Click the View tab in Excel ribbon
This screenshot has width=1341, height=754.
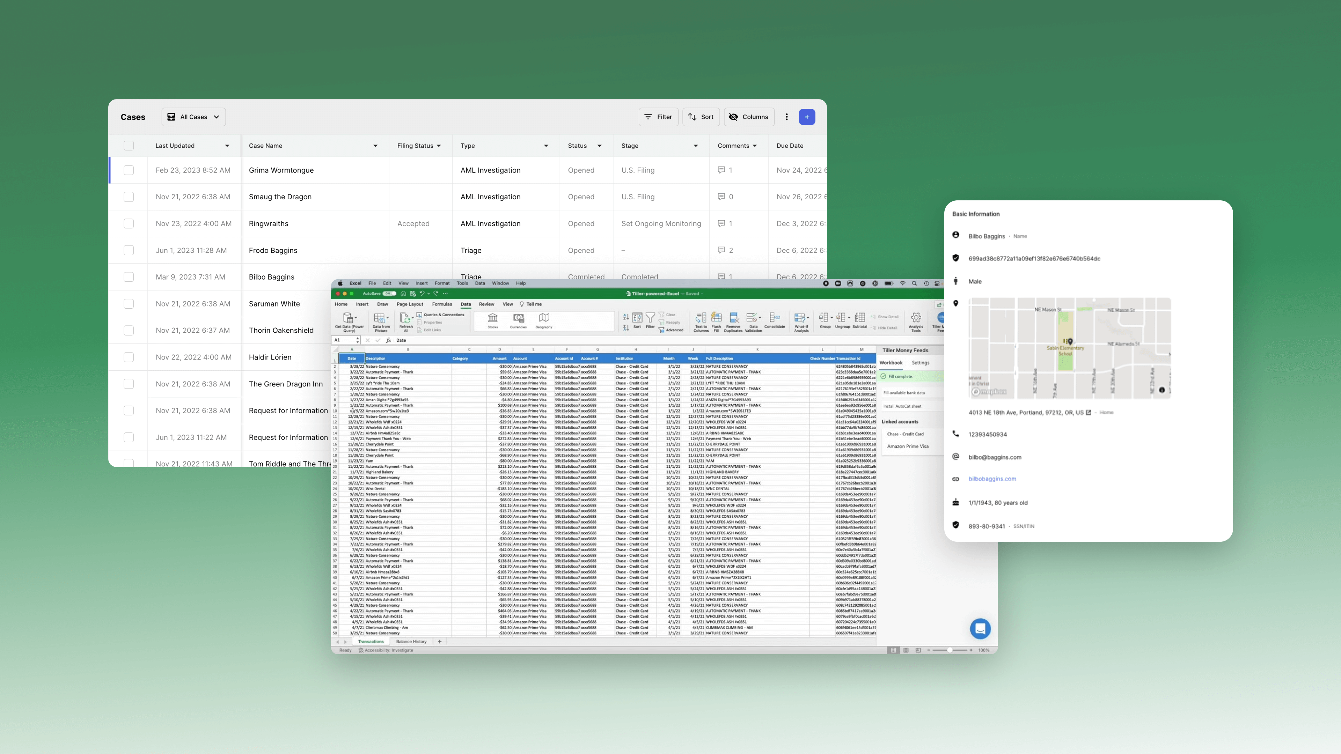pos(508,304)
